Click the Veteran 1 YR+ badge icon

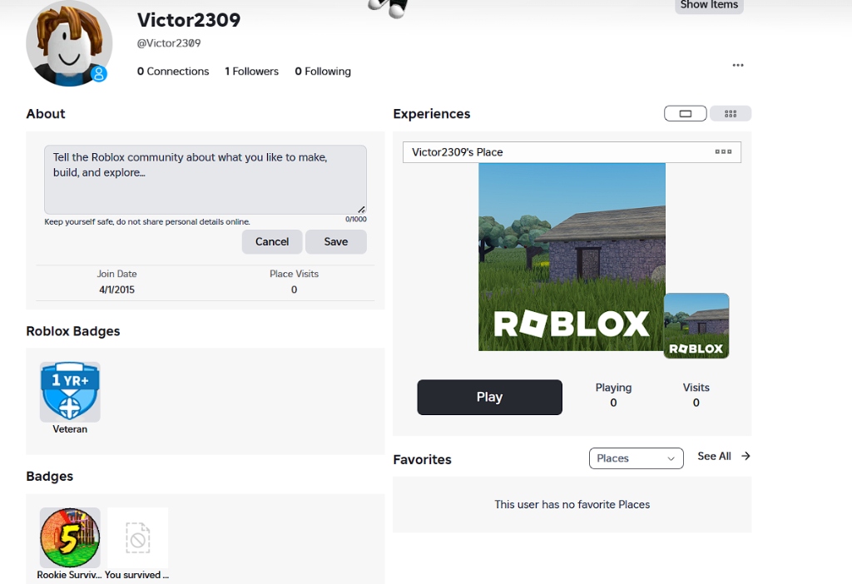point(70,392)
